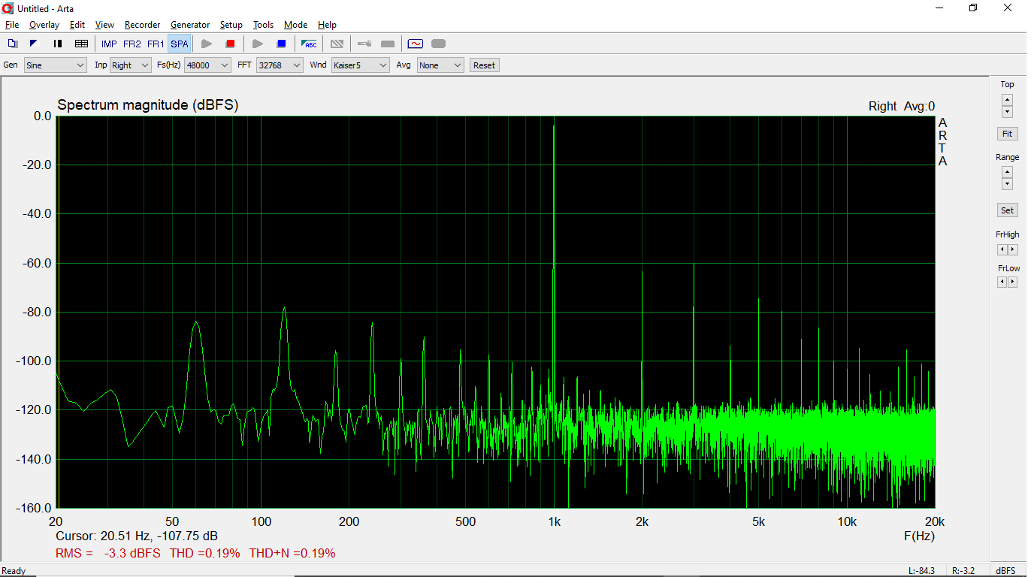The image size is (1034, 577).
Task: Click the Arta app icon in title bar
Action: (8, 8)
